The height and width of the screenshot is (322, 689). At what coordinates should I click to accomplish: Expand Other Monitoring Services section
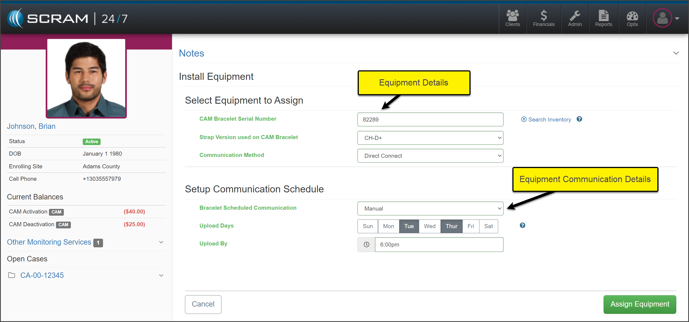pyautogui.click(x=161, y=242)
